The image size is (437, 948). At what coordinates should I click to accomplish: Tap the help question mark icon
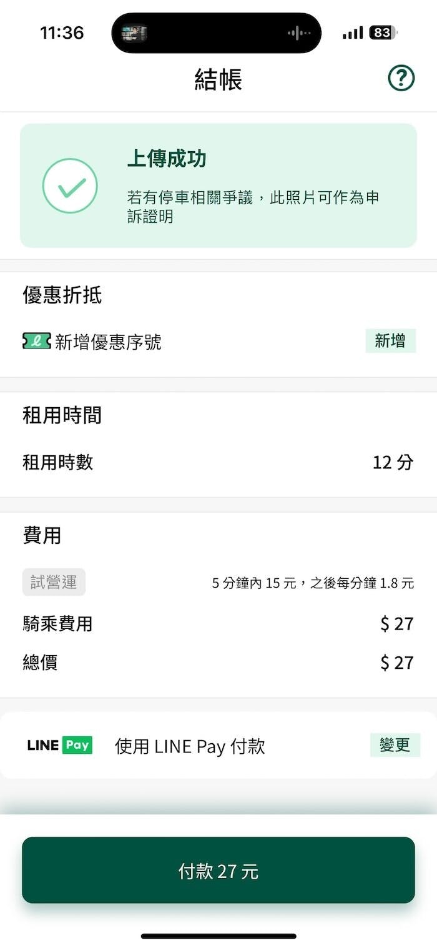pyautogui.click(x=401, y=79)
